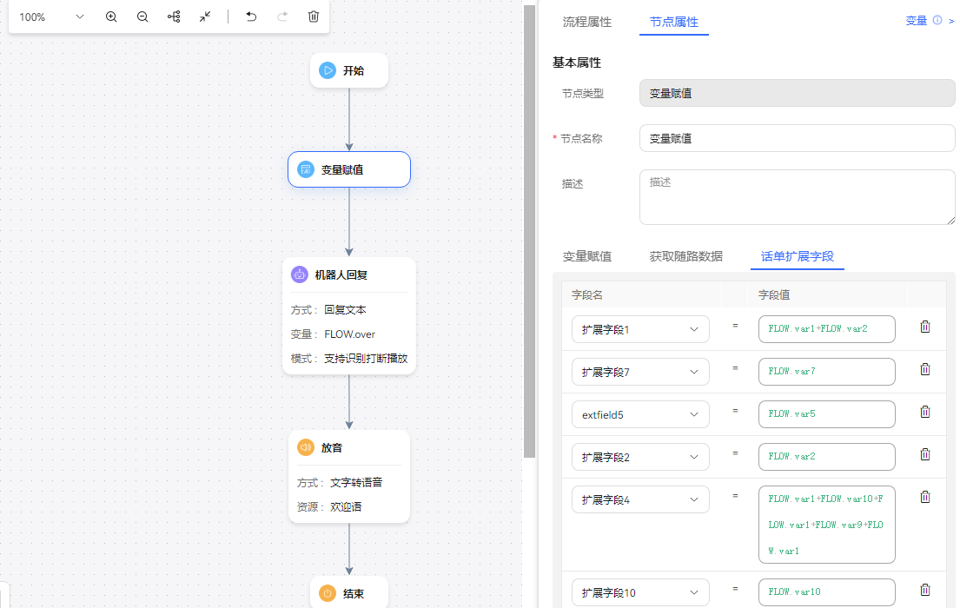
Task: Select the 话单扩展字段 tab
Action: pos(798,256)
